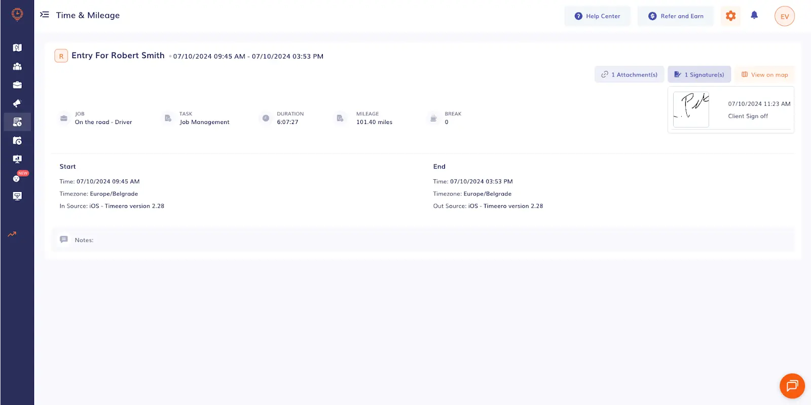Image resolution: width=811 pixels, height=405 pixels.
Task: Click the Task document icon
Action: (x=168, y=118)
